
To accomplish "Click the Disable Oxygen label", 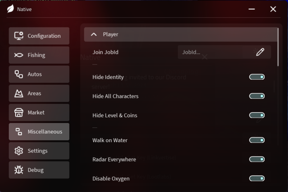I will pos(111,179).
